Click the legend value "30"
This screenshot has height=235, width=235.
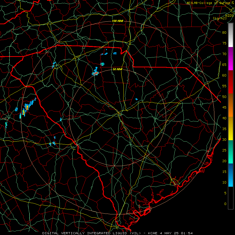pos(224,139)
